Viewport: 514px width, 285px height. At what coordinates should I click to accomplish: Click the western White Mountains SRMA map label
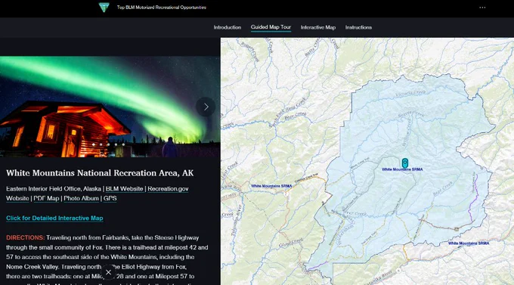pos(271,186)
